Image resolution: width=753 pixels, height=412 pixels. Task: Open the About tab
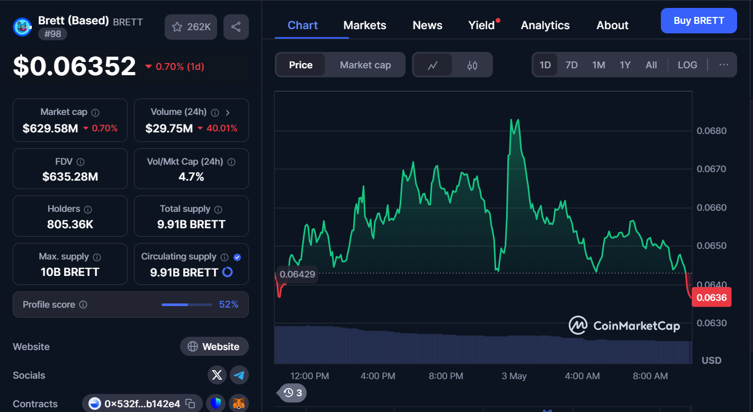pyautogui.click(x=612, y=25)
